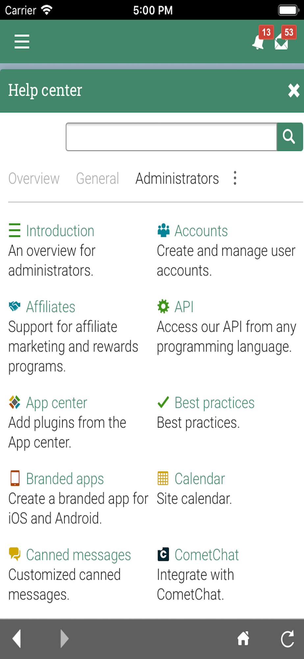Navigate back with the left arrow
The width and height of the screenshot is (304, 659).
pos(17,639)
